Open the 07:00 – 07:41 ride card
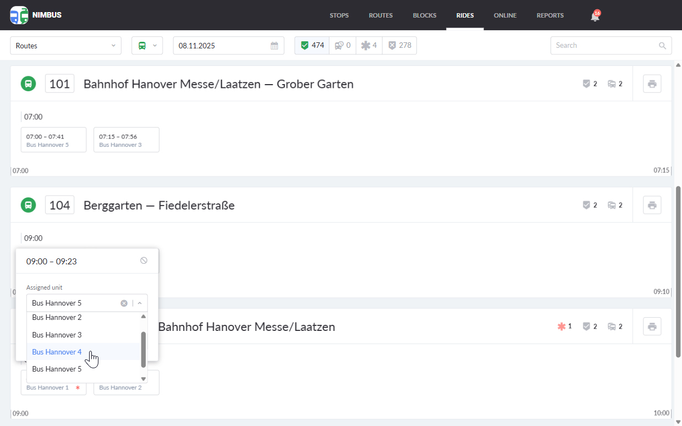The image size is (682, 426). click(x=53, y=140)
